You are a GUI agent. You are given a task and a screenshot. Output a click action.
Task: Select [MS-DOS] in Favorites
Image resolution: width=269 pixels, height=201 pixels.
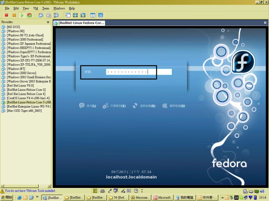pyautogui.click(x=13, y=27)
